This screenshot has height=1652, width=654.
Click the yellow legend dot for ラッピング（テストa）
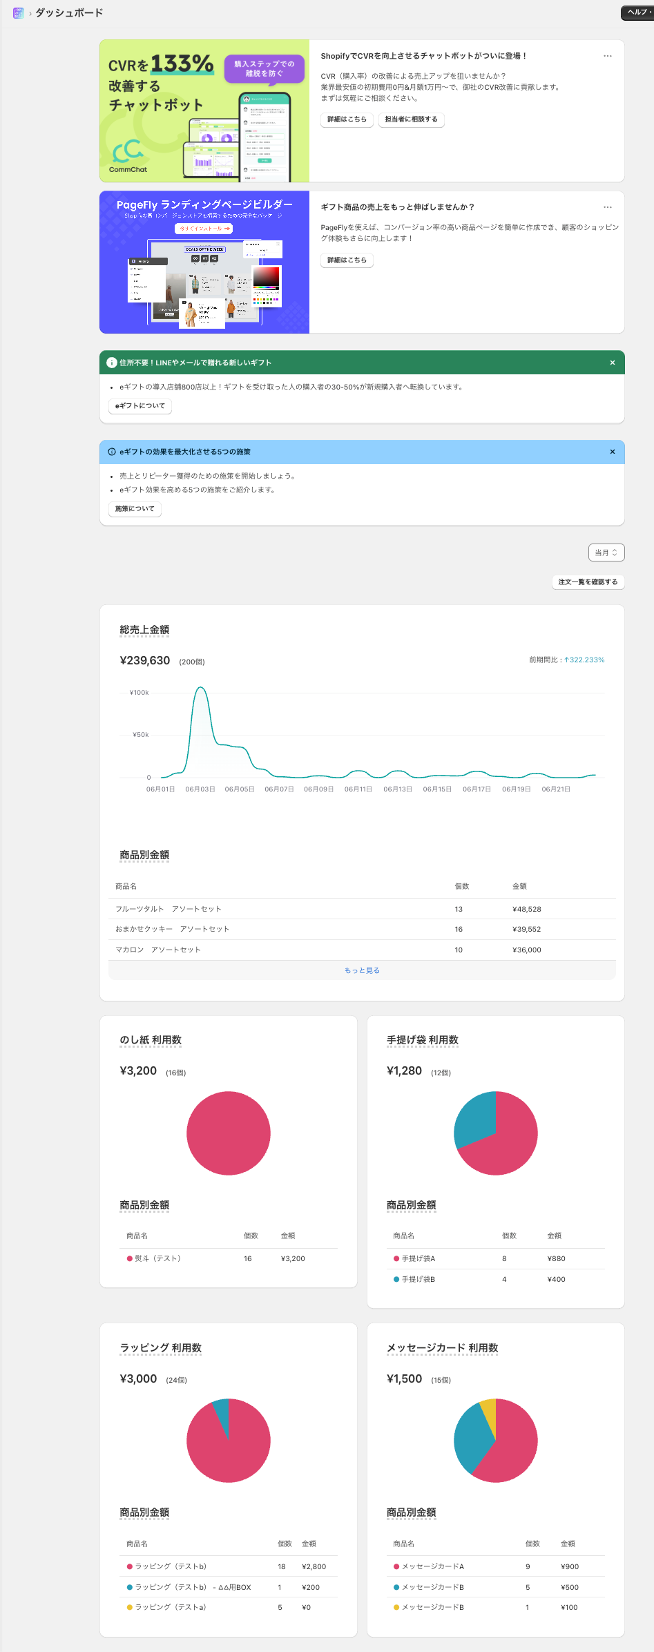[130, 1607]
